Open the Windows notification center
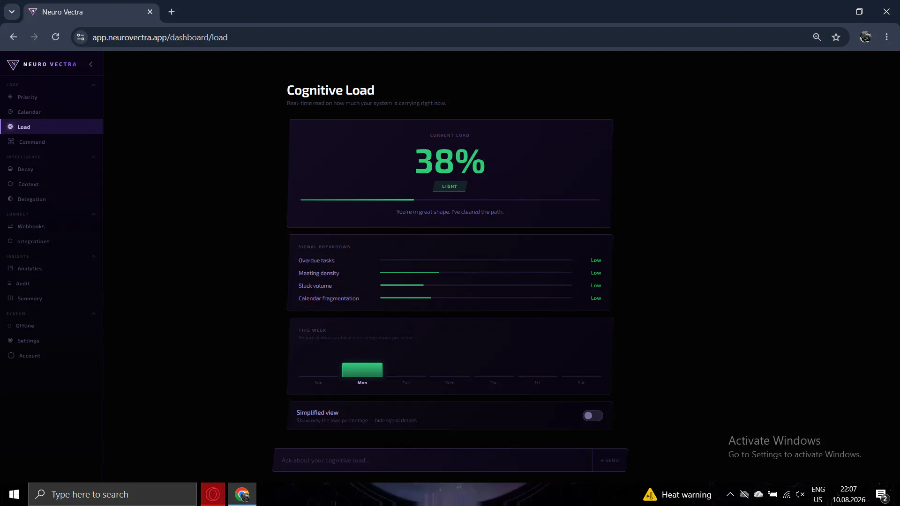The width and height of the screenshot is (900, 506). click(x=881, y=495)
